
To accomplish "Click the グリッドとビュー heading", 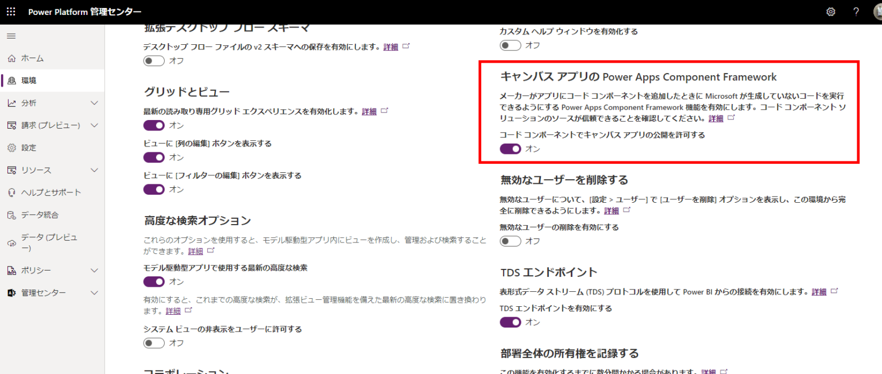I will (x=187, y=91).
